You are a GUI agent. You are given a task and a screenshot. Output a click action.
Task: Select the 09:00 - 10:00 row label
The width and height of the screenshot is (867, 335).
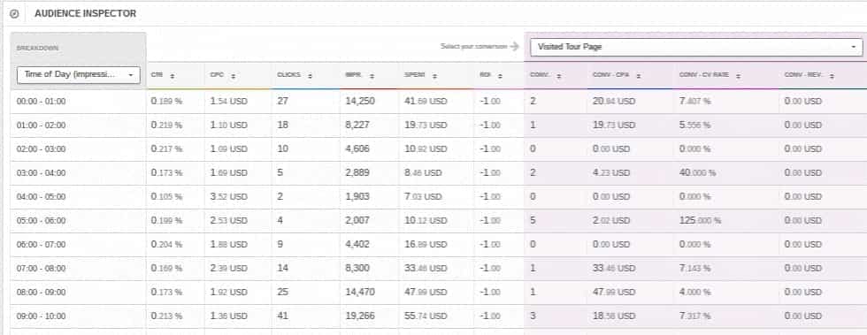[x=41, y=316]
